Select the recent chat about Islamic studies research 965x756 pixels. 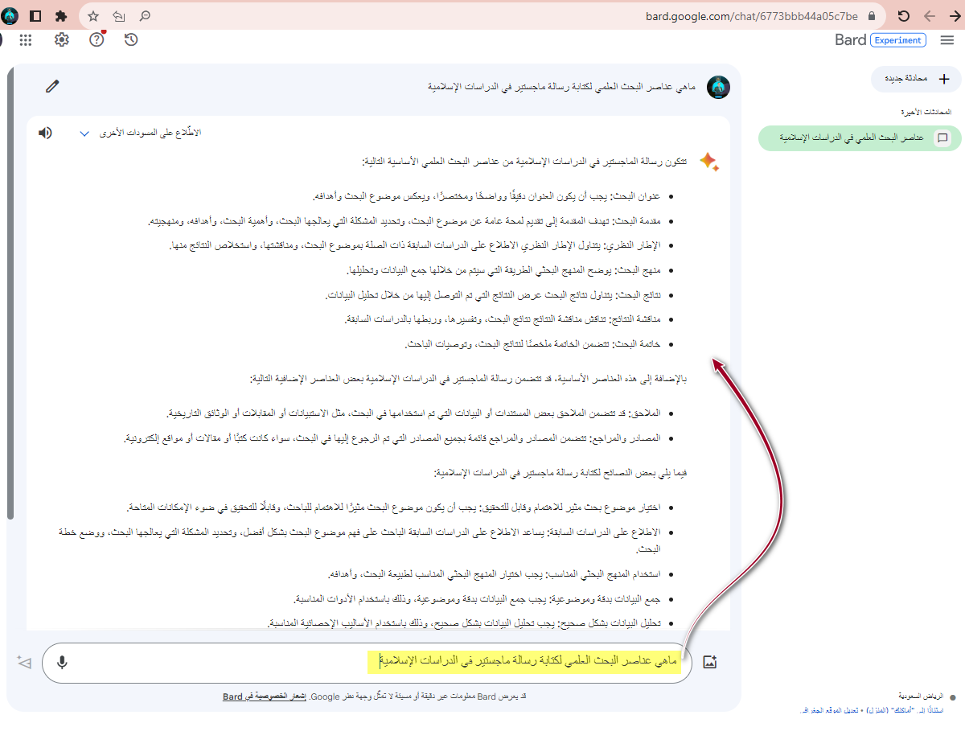pos(851,138)
